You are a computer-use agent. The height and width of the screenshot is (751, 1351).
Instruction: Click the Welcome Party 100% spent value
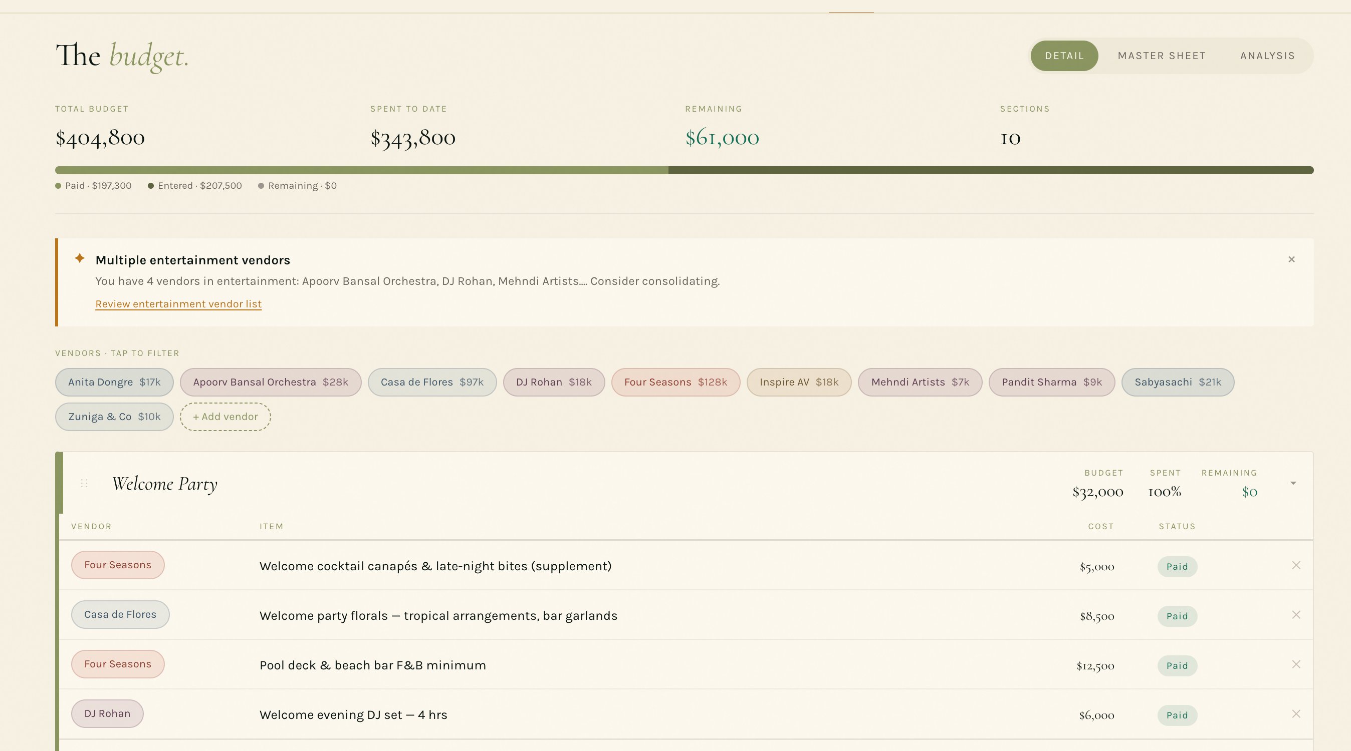coord(1164,492)
